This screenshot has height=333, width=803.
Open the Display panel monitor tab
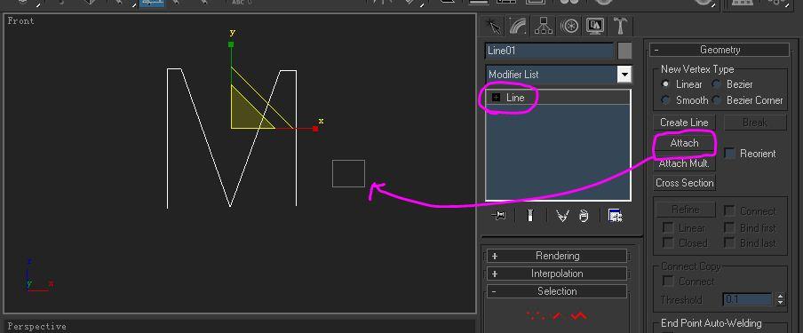click(594, 26)
